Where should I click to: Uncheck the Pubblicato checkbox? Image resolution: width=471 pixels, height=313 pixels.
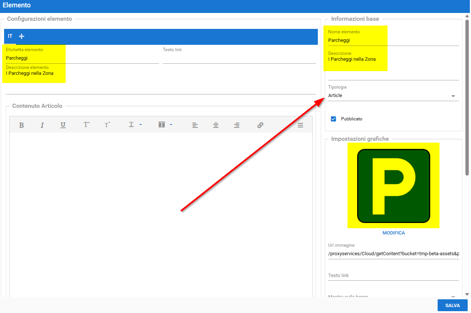(x=333, y=119)
